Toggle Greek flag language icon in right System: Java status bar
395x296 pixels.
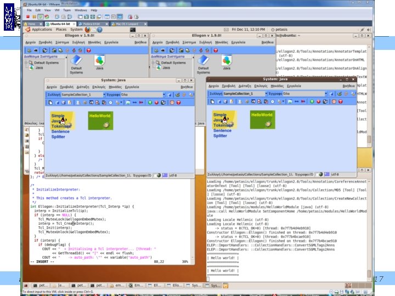[327, 174]
